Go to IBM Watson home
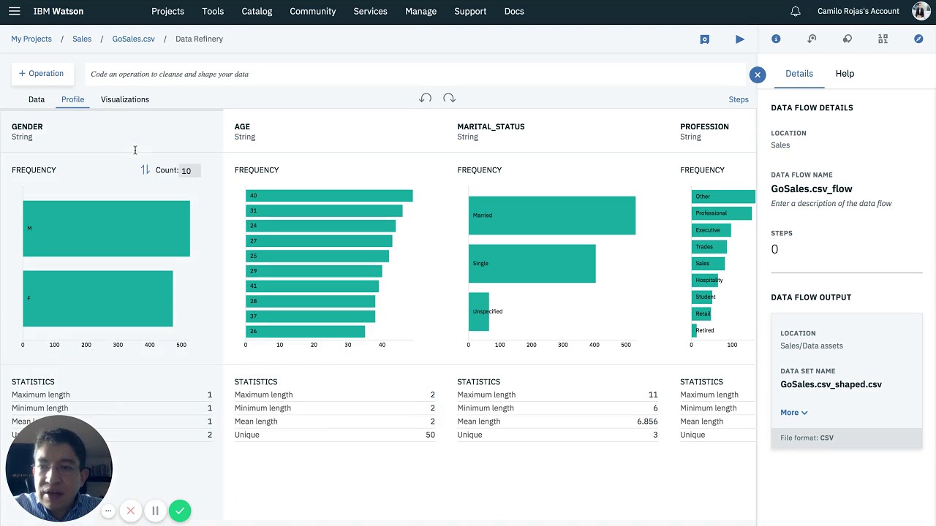This screenshot has height=526, width=936. point(58,11)
